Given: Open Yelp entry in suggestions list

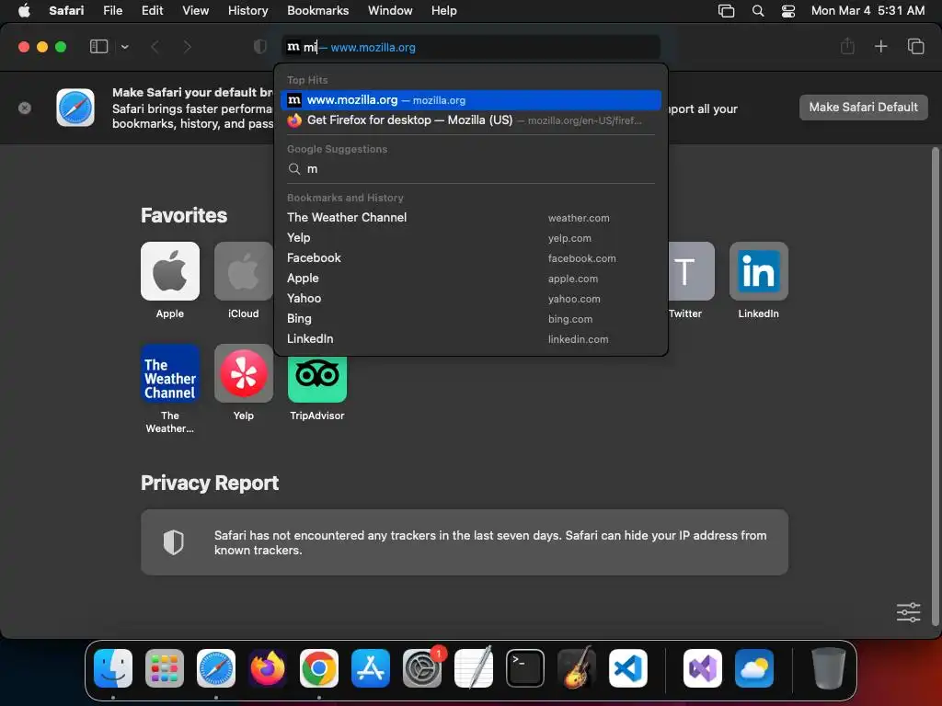Looking at the screenshot, I should [471, 238].
